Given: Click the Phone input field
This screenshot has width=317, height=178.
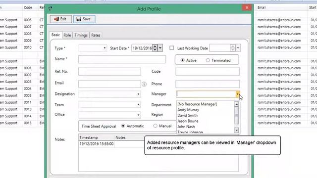Looking at the screenshot, I should [x=208, y=84].
